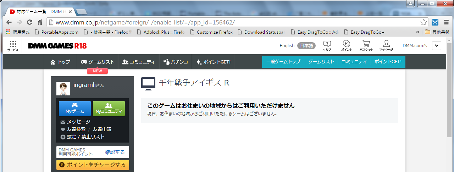Image resolution: width=454 pixels, height=172 pixels.
Task: Click the blue extension icon beside star
Action: [434, 22]
